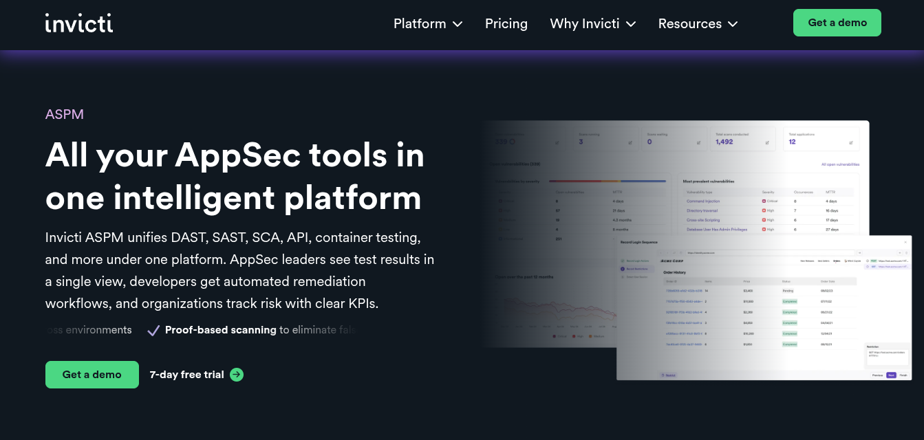The image size is (924, 440).
Task: Expand the chevron beside Resources
Action: pos(733,24)
